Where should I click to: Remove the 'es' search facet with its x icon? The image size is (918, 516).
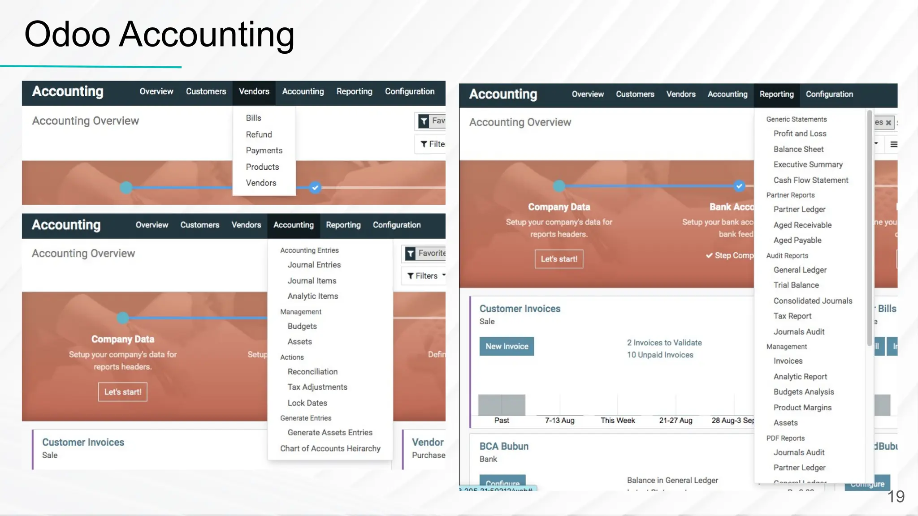[x=888, y=122]
